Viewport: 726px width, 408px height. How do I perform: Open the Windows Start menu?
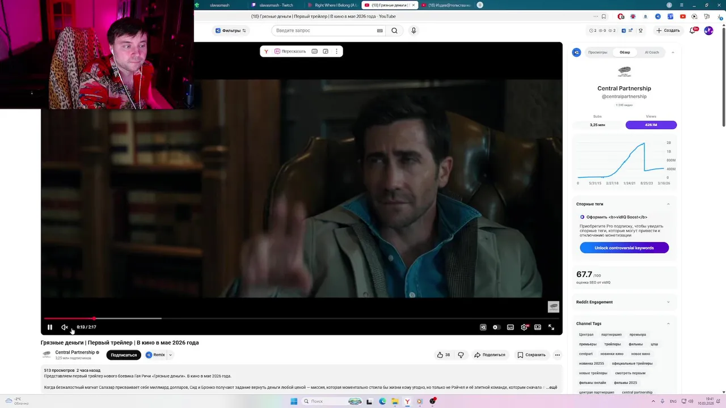pos(294,401)
